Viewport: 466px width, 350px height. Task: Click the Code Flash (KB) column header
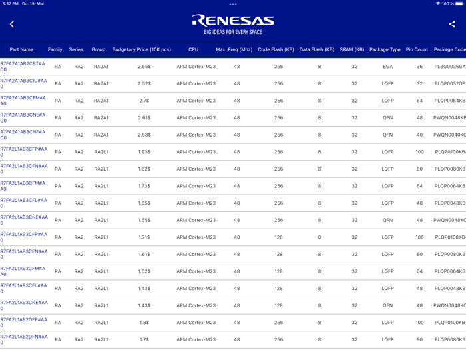pyautogui.click(x=276, y=49)
